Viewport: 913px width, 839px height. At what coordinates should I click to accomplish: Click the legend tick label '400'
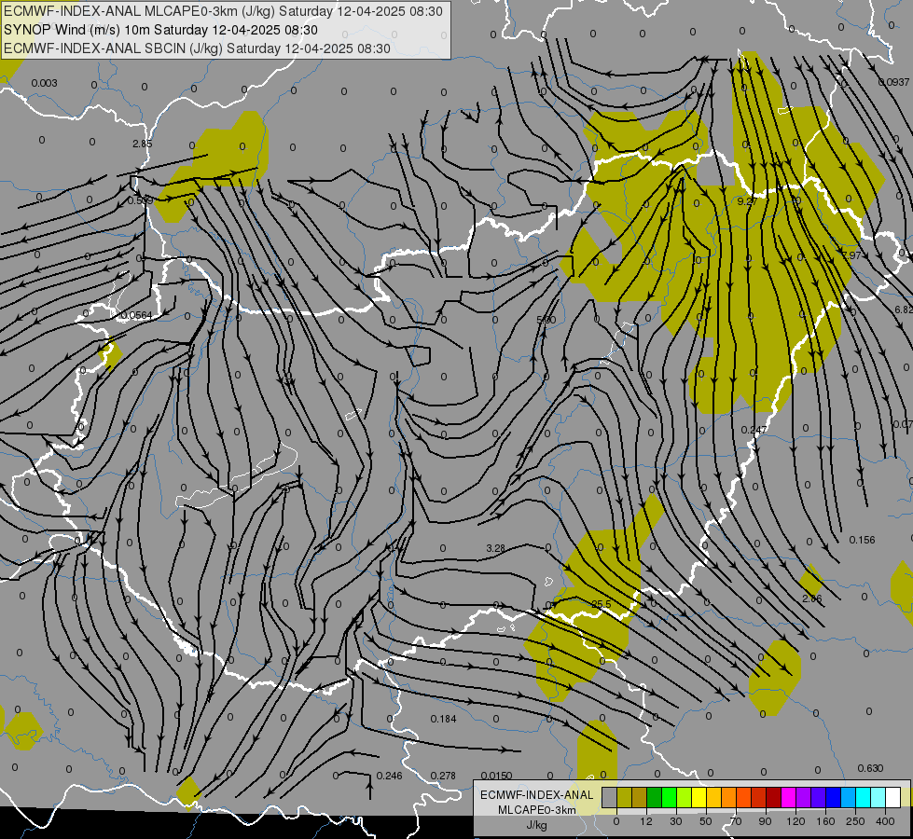click(x=885, y=821)
